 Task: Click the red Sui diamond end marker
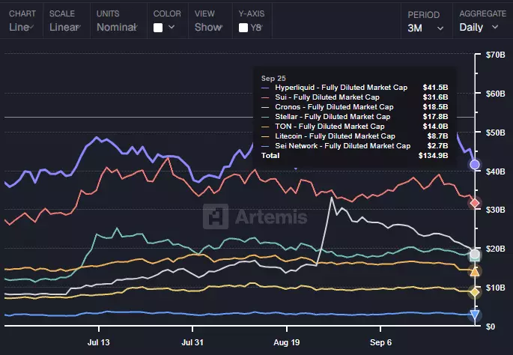pos(474,203)
